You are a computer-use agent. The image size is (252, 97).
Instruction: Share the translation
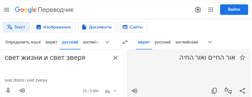[242, 91]
